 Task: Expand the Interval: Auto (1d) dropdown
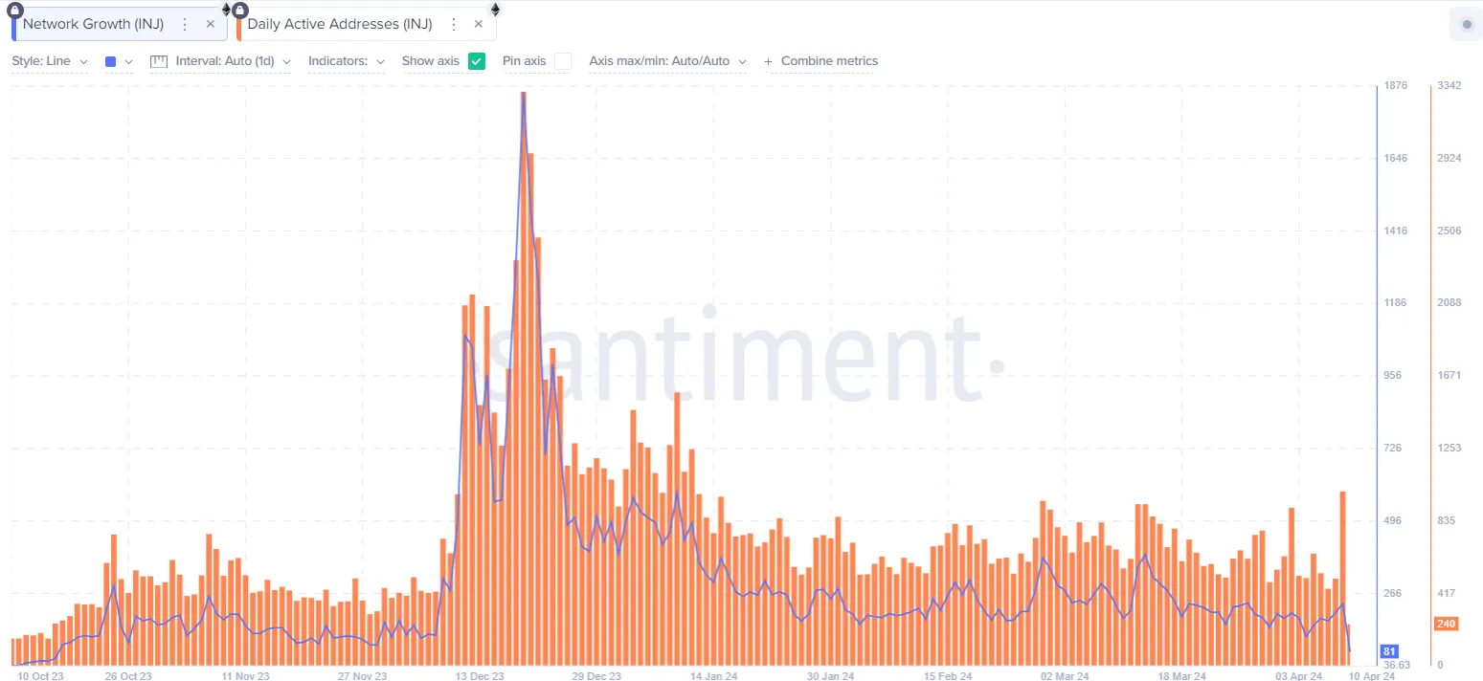tap(234, 61)
